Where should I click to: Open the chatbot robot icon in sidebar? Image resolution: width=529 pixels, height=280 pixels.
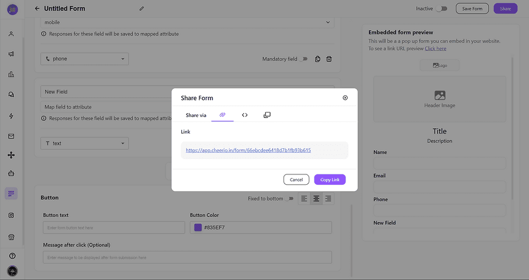click(11, 173)
